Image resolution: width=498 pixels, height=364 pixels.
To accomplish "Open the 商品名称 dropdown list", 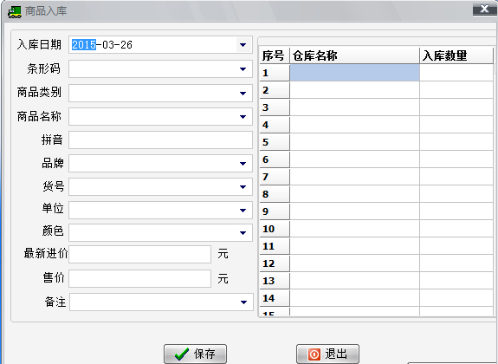I will point(243,117).
